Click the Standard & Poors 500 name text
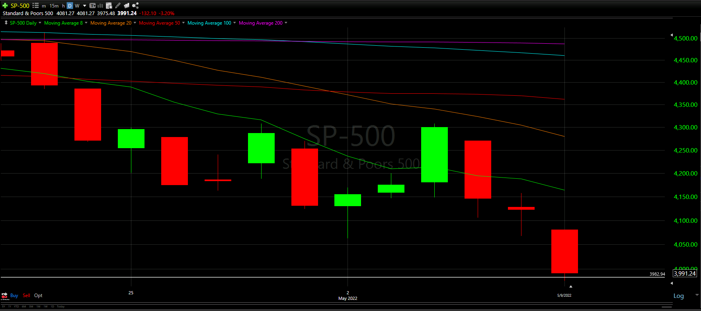The height and width of the screenshot is (311, 701). point(28,13)
